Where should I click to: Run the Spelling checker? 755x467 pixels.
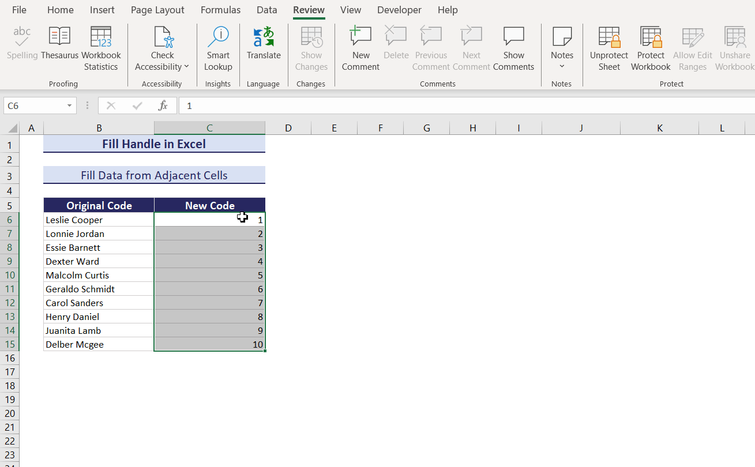click(22, 46)
